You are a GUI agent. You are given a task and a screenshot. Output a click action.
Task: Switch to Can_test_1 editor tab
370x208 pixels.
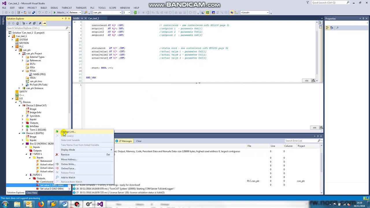[x=93, y=18]
